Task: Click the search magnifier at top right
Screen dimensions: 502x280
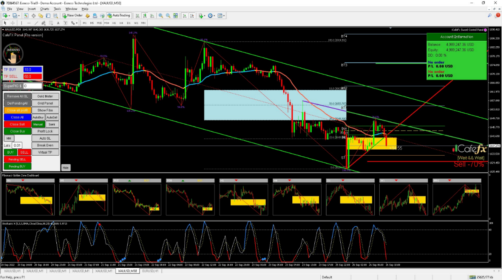Action: click(490, 16)
